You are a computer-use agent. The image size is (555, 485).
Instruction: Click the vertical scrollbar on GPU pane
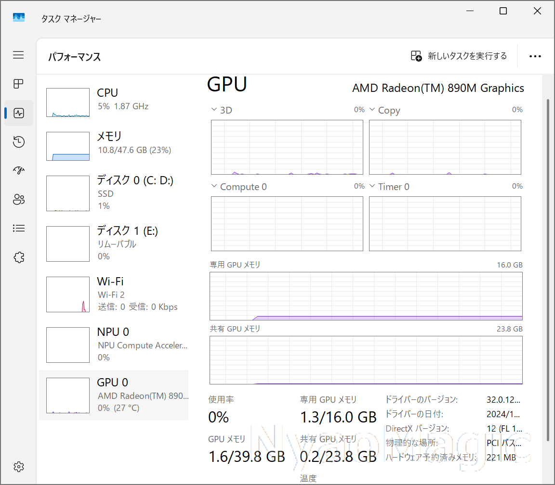548,270
